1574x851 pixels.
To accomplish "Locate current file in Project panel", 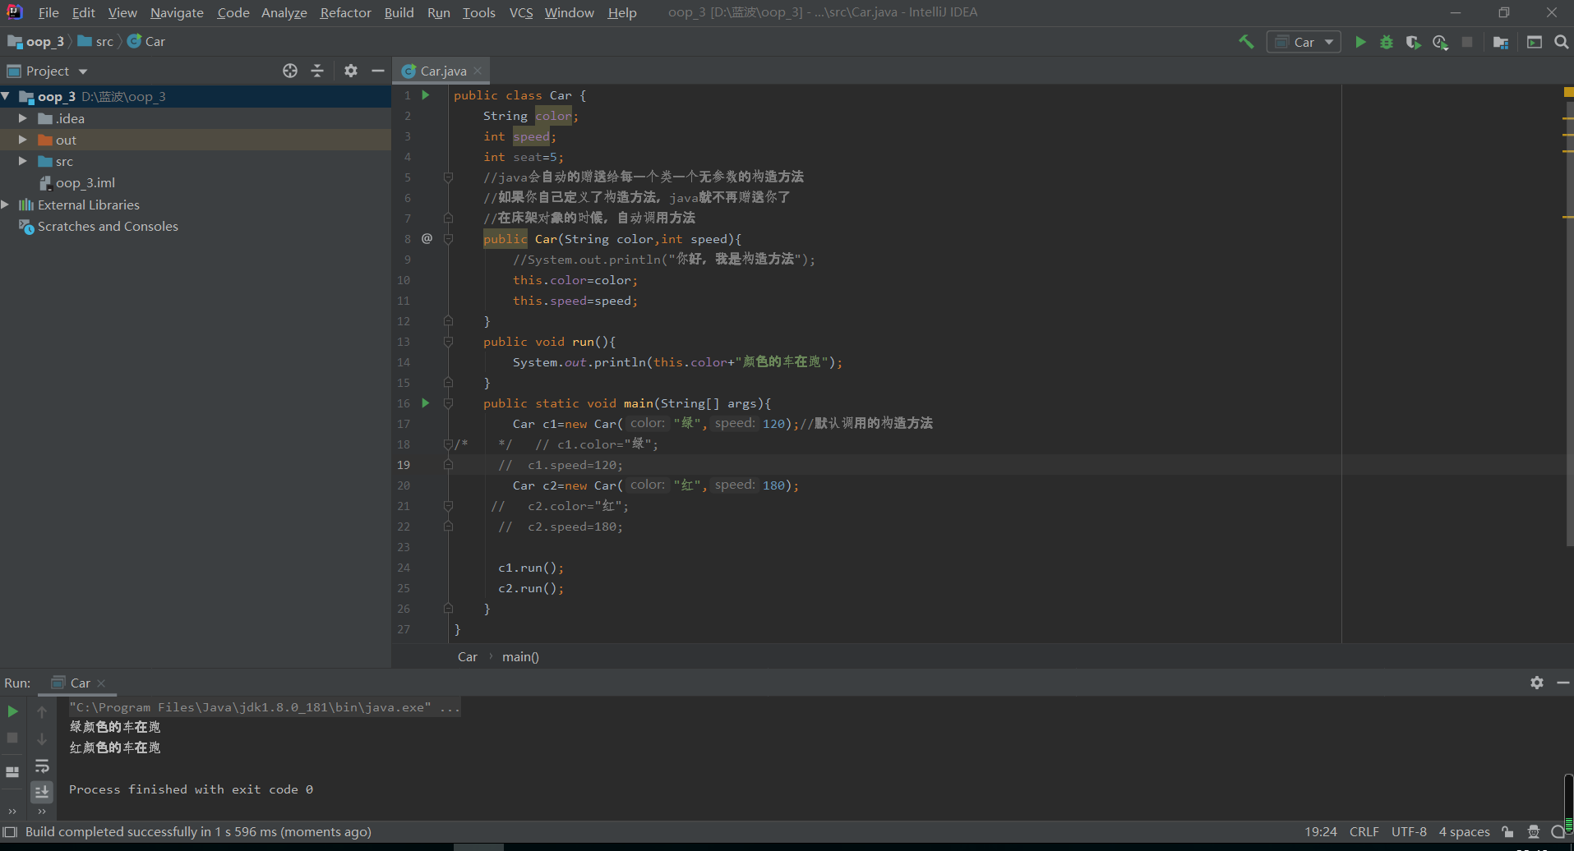I will [x=290, y=71].
